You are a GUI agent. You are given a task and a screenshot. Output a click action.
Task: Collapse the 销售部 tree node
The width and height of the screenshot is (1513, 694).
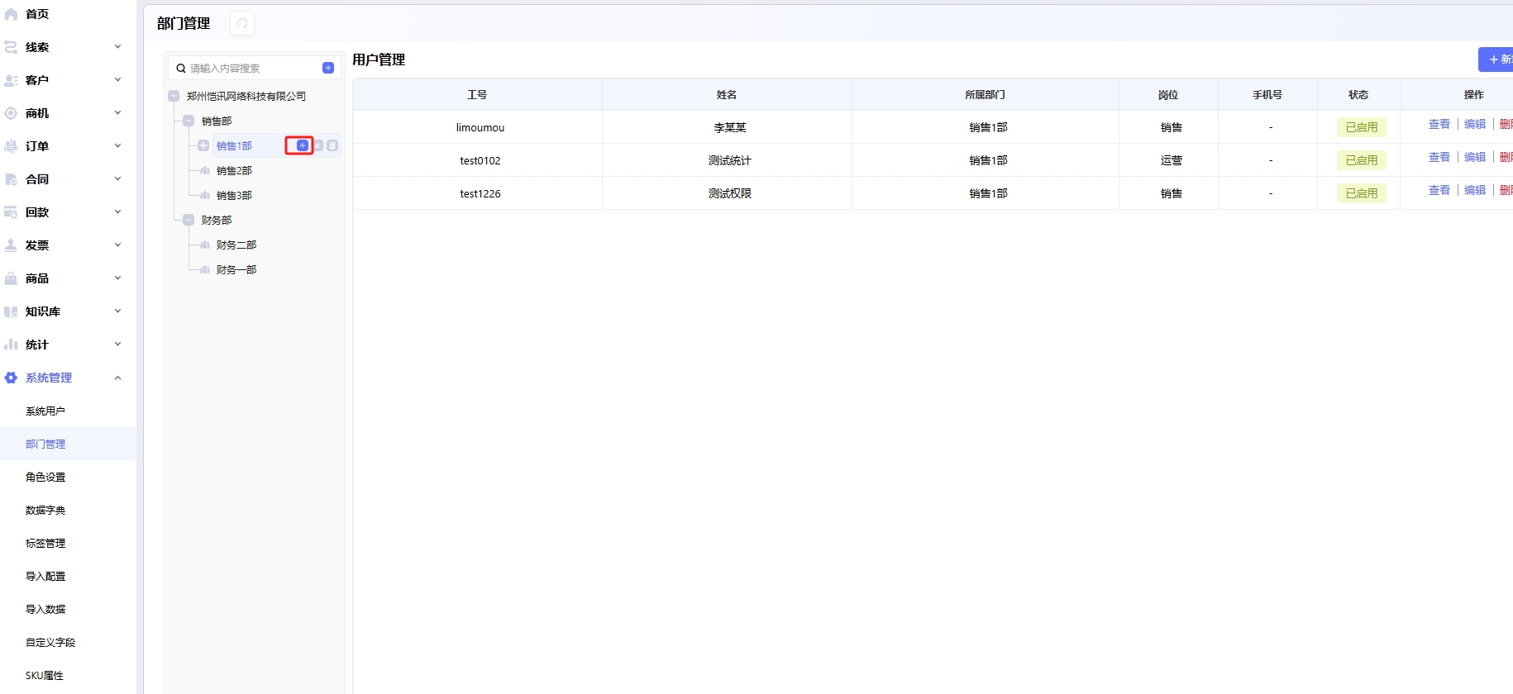pyautogui.click(x=189, y=121)
